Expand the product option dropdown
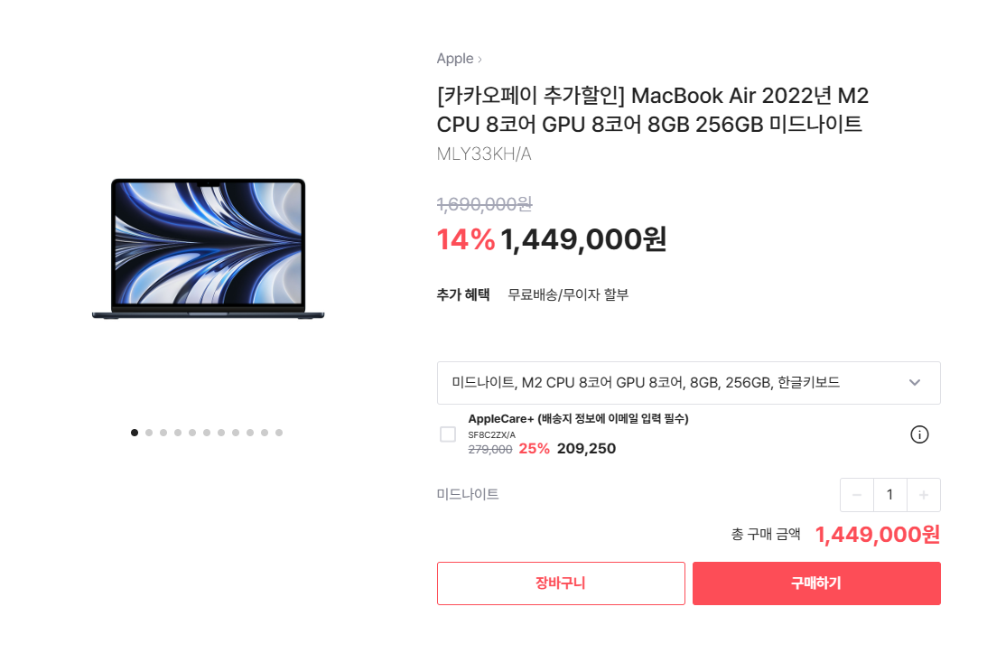This screenshot has height=672, width=987. pos(689,383)
